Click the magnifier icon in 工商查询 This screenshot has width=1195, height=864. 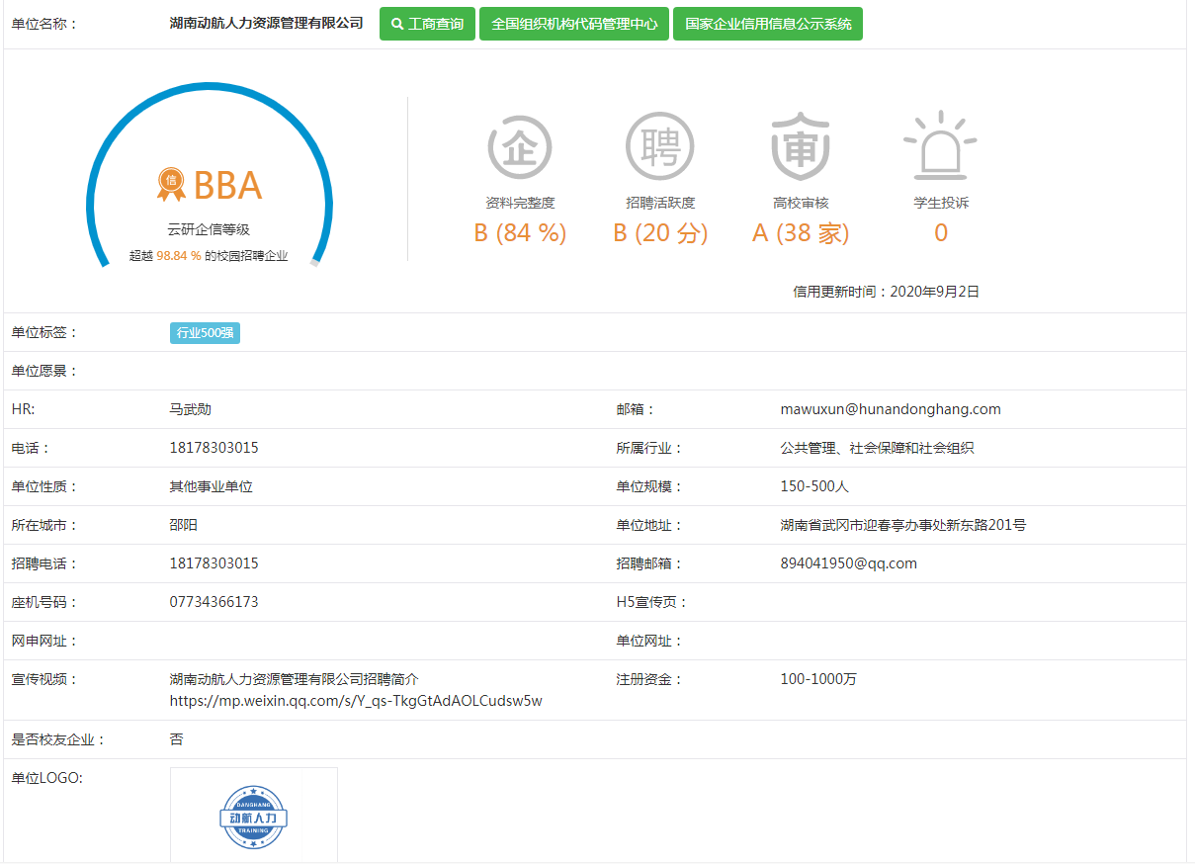[x=397, y=24]
